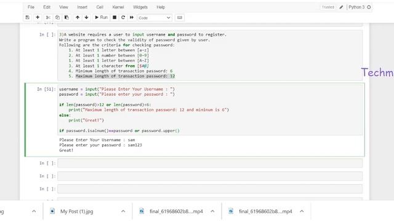Click the line 'password = input(...)' in code cell
The width and height of the screenshot is (394, 221).
tap(117, 94)
